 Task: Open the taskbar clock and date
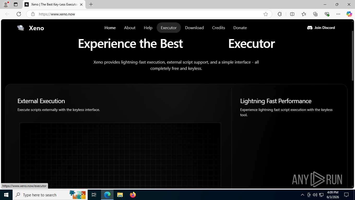(333, 195)
